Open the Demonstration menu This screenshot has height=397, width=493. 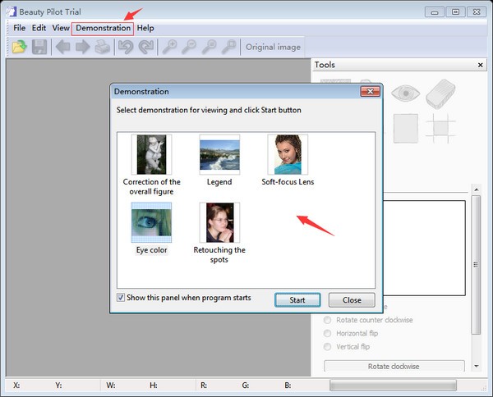[103, 28]
